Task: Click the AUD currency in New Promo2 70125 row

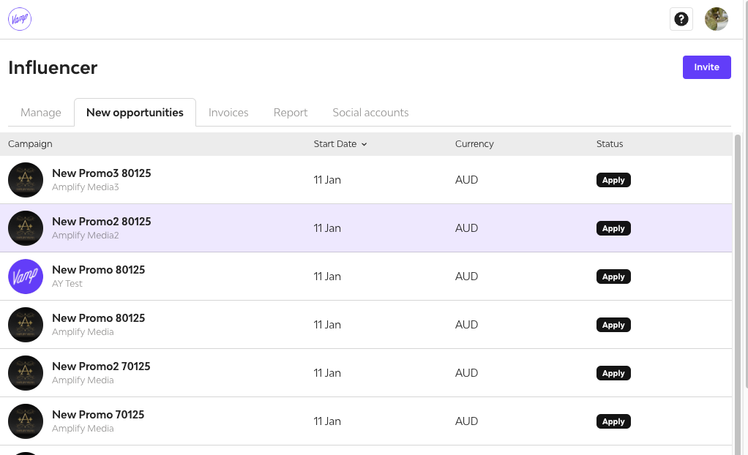Action: [466, 373]
